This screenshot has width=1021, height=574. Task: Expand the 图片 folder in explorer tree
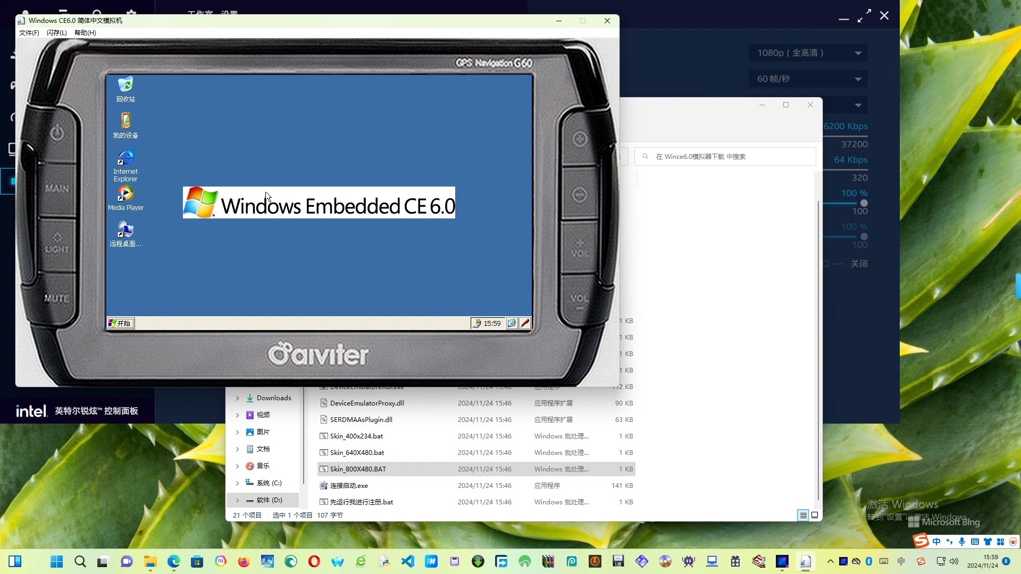(237, 432)
